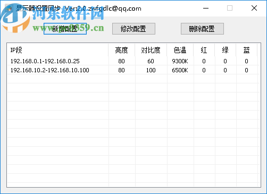
Task: Sort by the IP段 column header
Action: (58, 50)
